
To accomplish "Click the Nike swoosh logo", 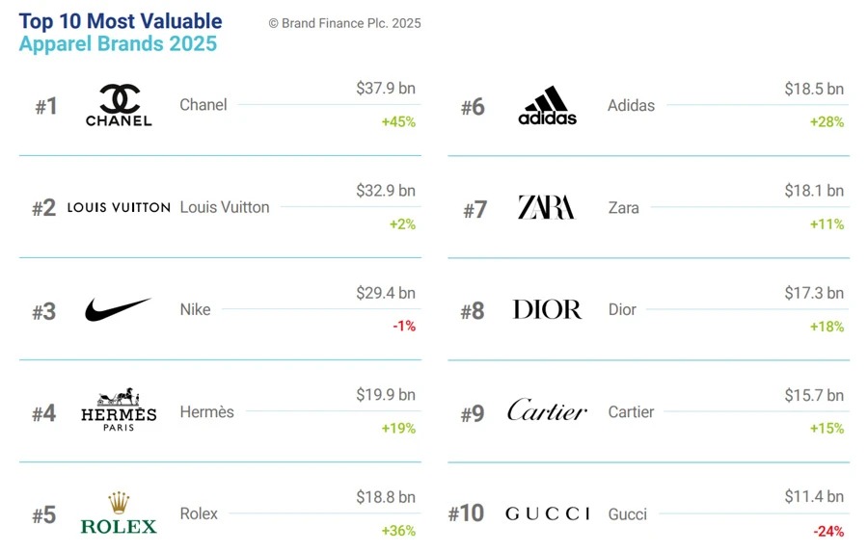I will point(119,309).
